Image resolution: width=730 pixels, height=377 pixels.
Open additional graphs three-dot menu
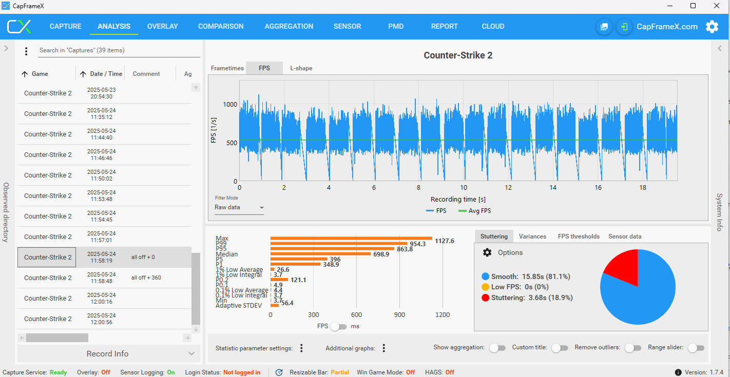[383, 348]
